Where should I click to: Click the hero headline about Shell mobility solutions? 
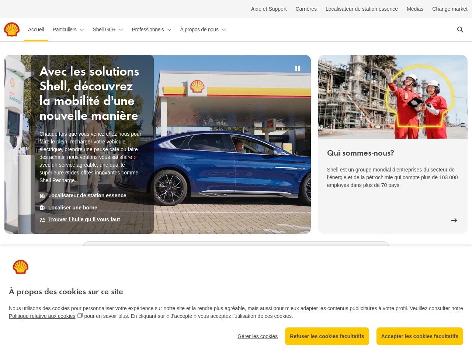pyautogui.click(x=89, y=93)
